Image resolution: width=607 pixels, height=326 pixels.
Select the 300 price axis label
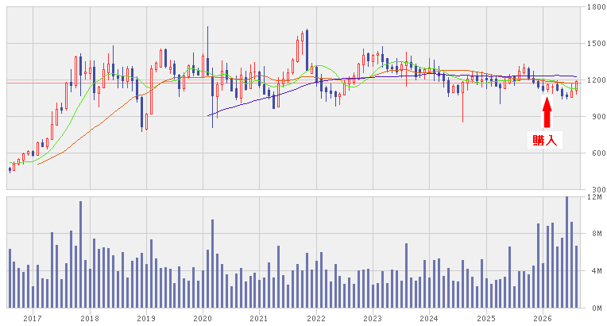(598, 189)
